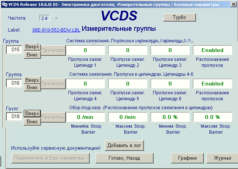Click the Добавить в лог button
238x169 pixels.
124,146
